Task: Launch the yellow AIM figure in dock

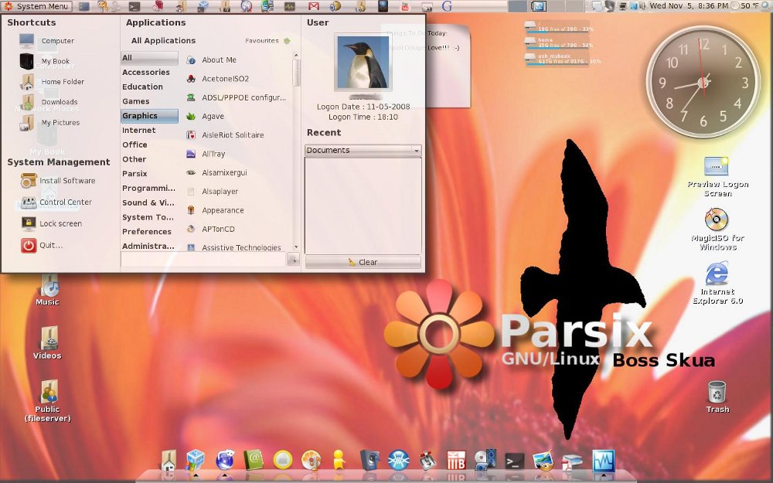Action: coord(339,461)
